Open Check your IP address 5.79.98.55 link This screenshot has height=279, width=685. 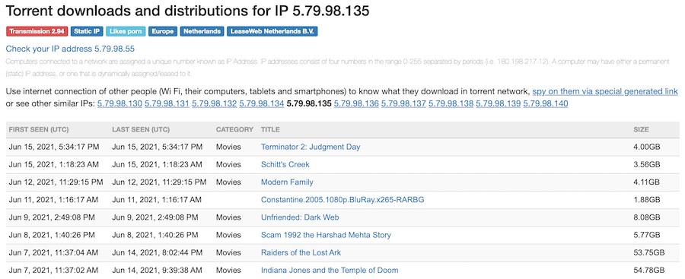(70, 49)
